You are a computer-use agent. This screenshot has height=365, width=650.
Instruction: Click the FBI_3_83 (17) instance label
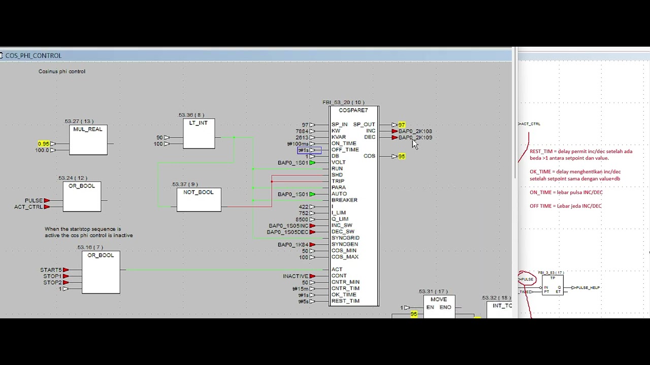[x=551, y=273]
